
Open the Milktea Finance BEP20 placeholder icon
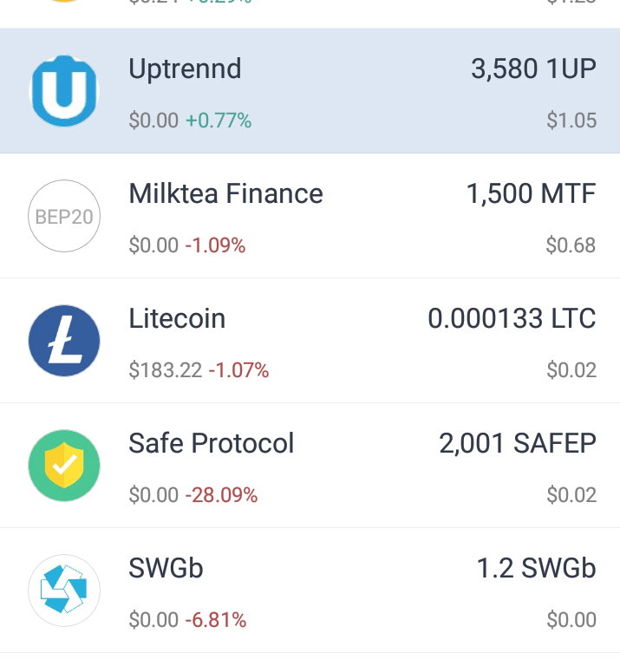(64, 216)
